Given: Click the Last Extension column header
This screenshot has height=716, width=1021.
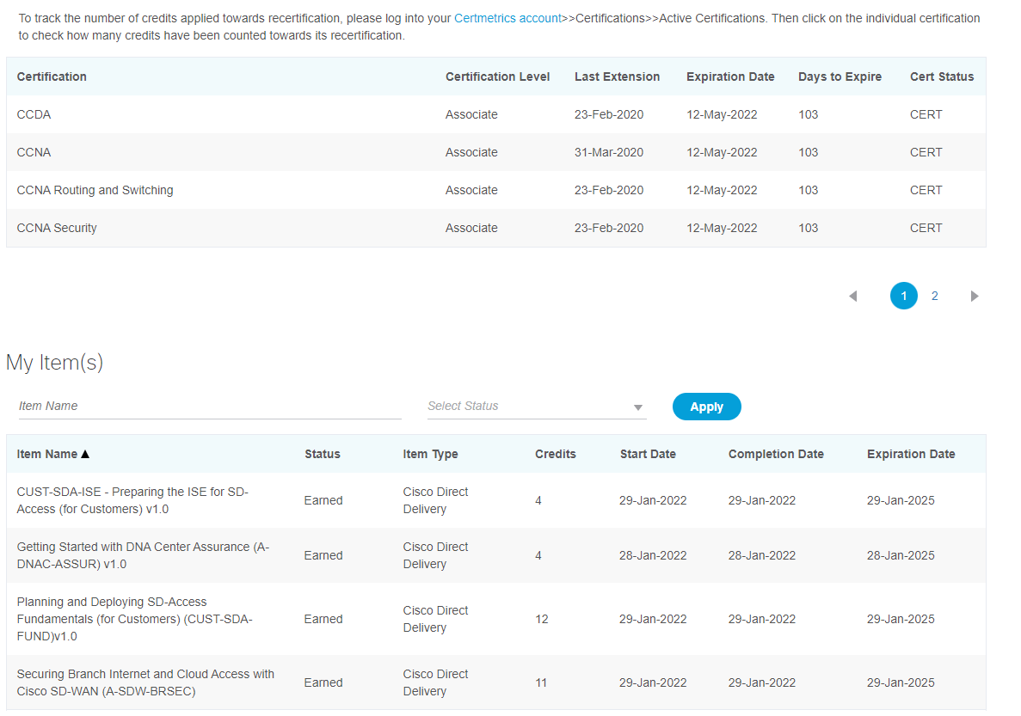Looking at the screenshot, I should (617, 76).
